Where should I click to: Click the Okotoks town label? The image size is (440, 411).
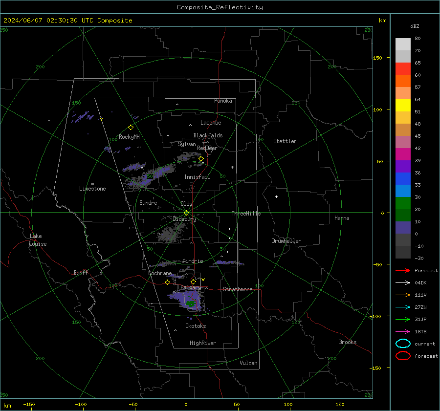(196, 325)
